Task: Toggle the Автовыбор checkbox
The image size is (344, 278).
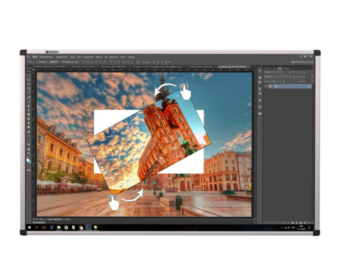Action: tap(37, 62)
